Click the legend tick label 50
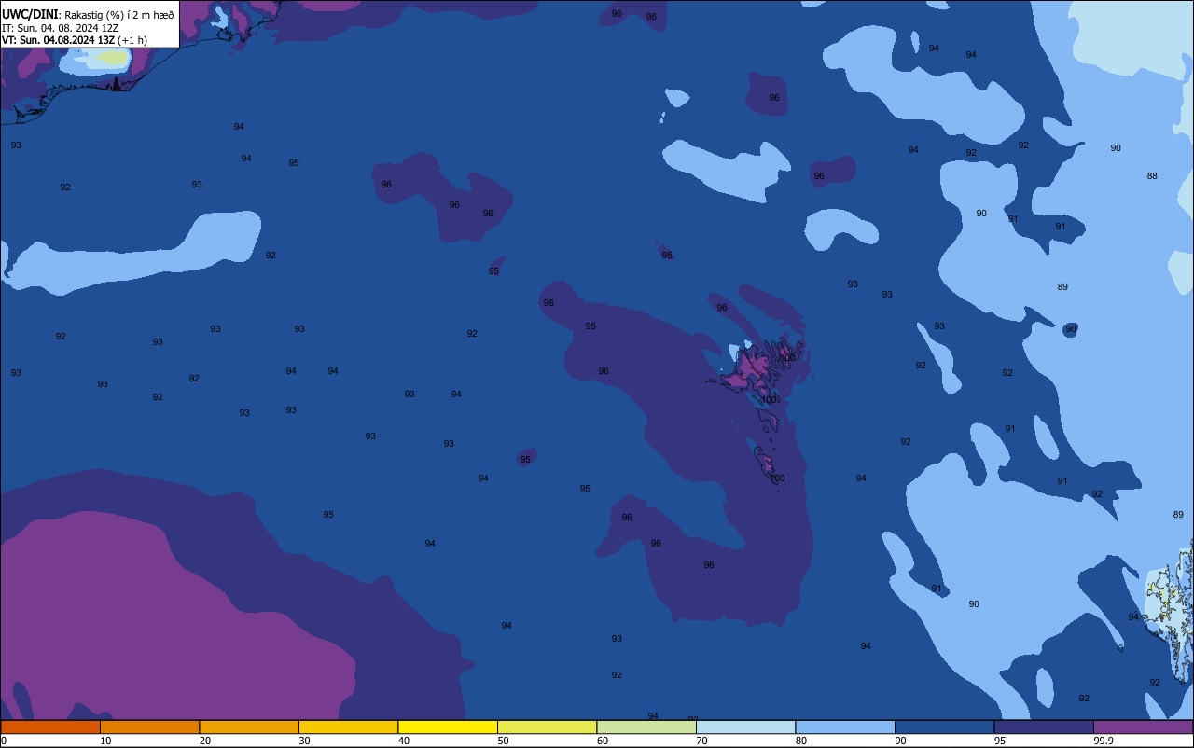This screenshot has width=1194, height=748. click(503, 741)
